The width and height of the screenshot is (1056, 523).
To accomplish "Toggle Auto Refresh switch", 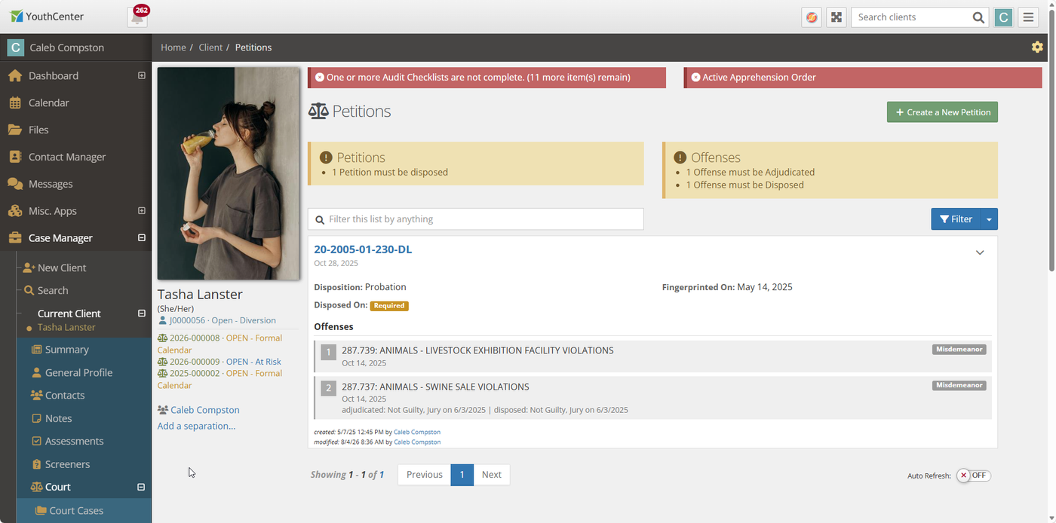I will (973, 476).
